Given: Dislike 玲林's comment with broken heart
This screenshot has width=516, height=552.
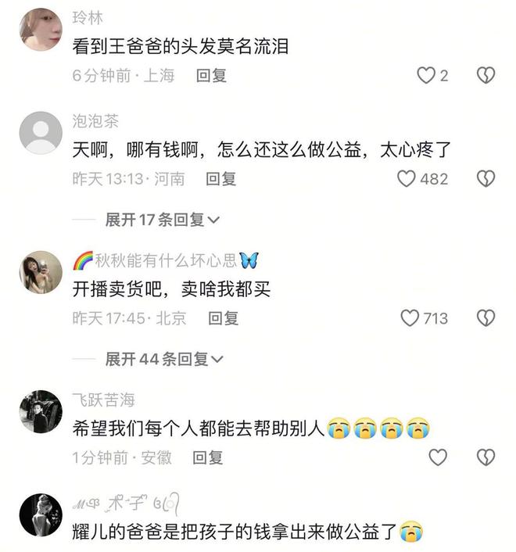Looking at the screenshot, I should 486,75.
